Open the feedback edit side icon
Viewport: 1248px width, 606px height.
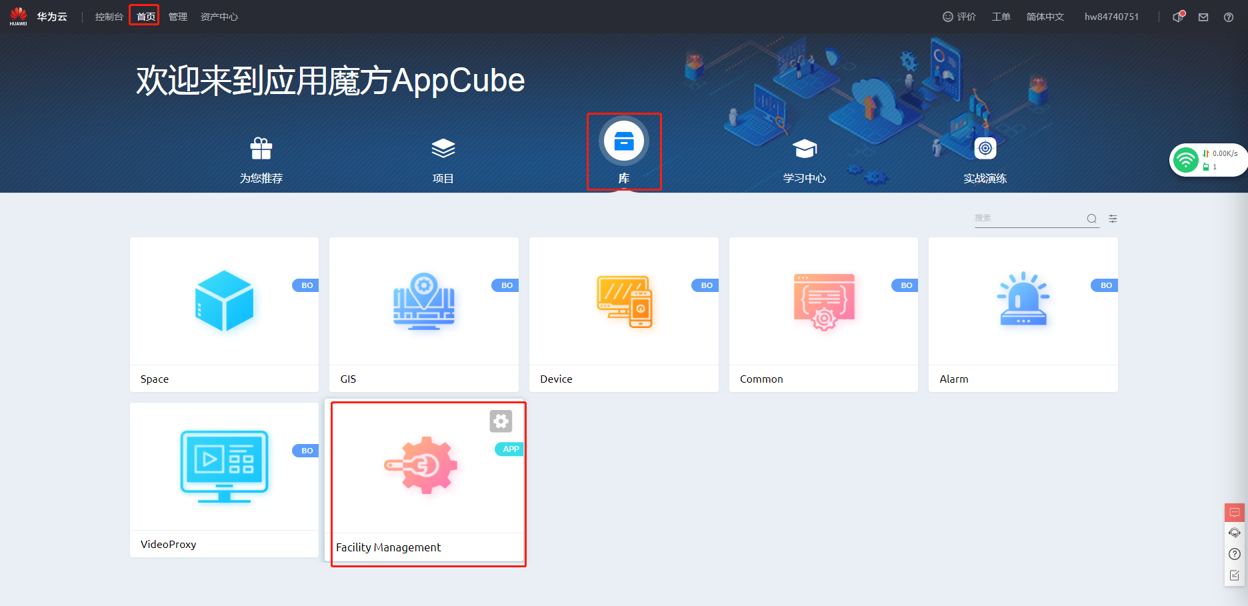pyautogui.click(x=1235, y=575)
